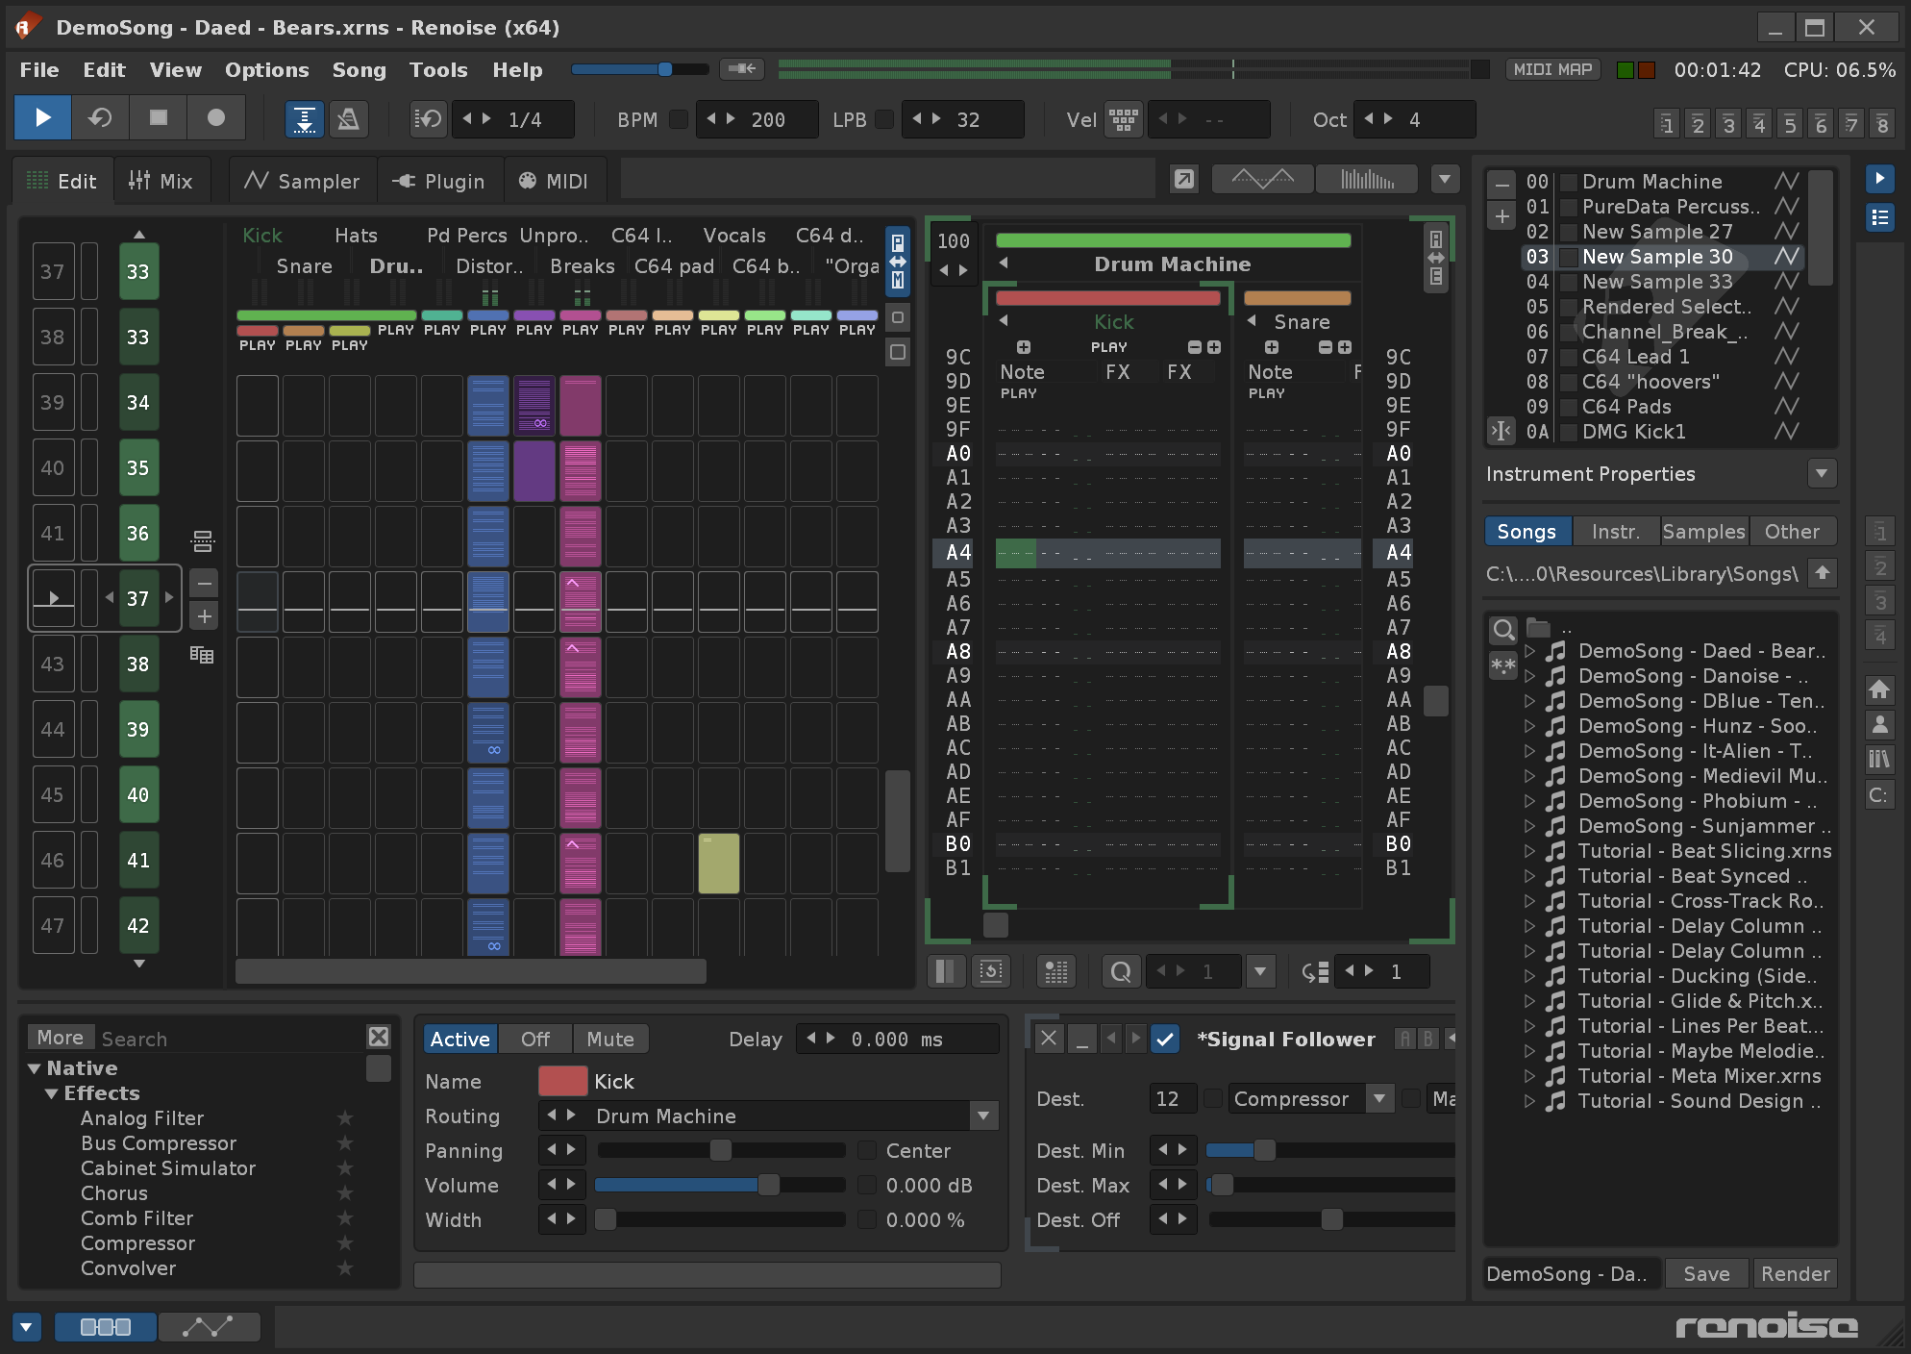Image resolution: width=1911 pixels, height=1354 pixels.
Task: Toggle checkbox for DMG Kick1 instrument
Action: pyautogui.click(x=1568, y=432)
